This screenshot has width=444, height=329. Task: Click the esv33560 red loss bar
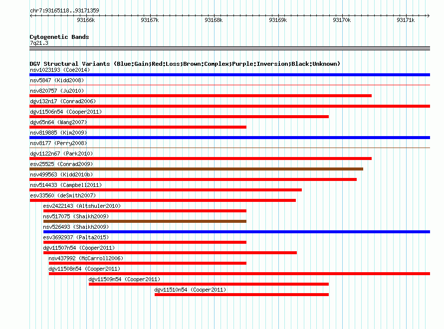pyautogui.click(x=163, y=200)
